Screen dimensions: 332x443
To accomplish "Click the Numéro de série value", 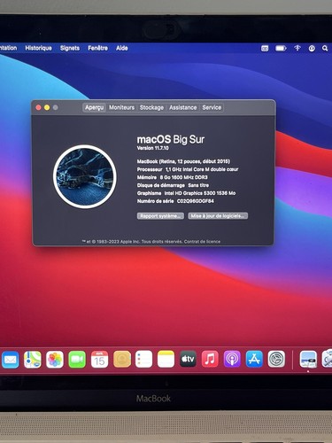I will click(196, 201).
